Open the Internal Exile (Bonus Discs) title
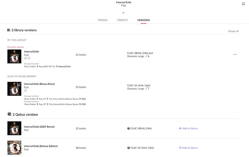This screenshot has height=157, width=249. coord(39,84)
